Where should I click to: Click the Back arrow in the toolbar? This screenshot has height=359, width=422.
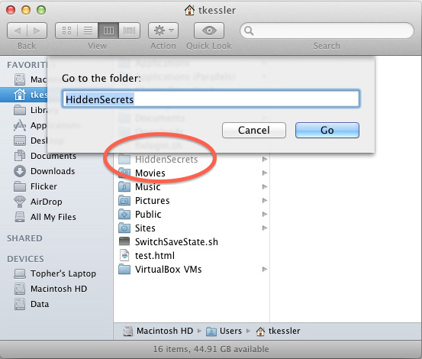coord(18,31)
